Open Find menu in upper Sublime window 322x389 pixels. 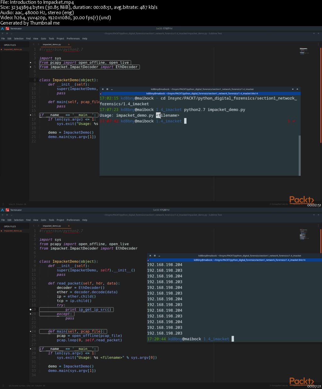[28, 39]
